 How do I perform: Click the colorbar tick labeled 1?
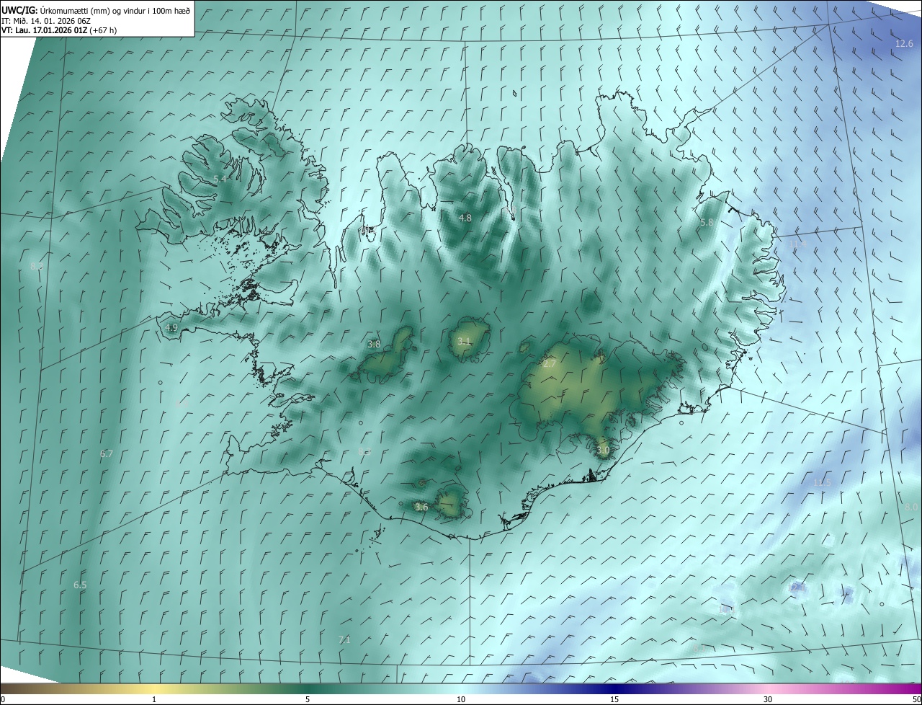pos(154,699)
